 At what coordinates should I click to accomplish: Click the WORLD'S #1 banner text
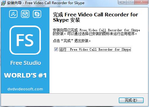coord(25,75)
